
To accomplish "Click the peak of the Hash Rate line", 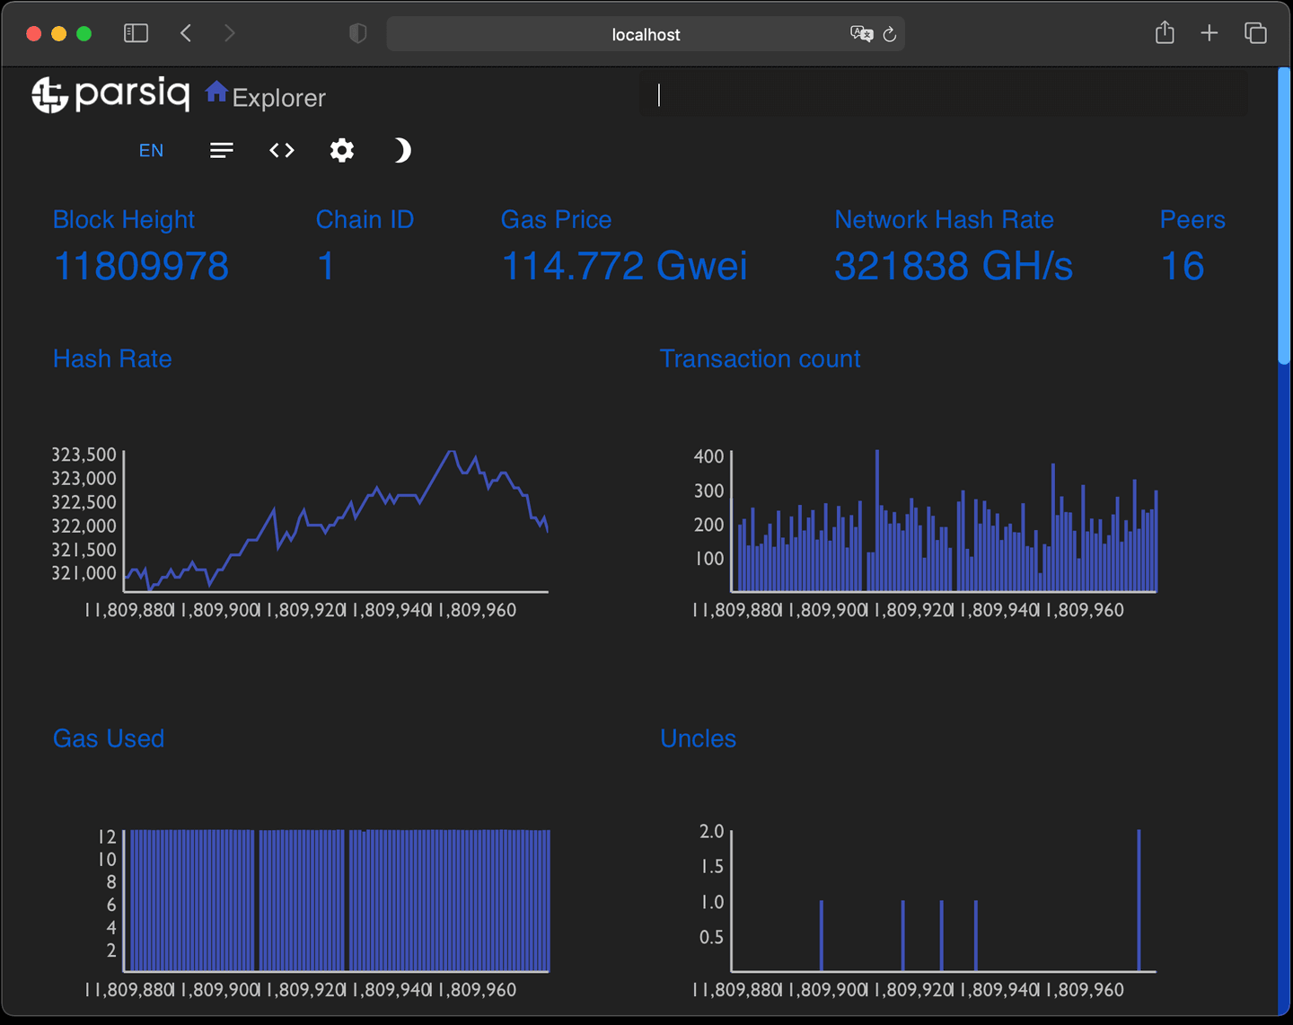I will [452, 452].
